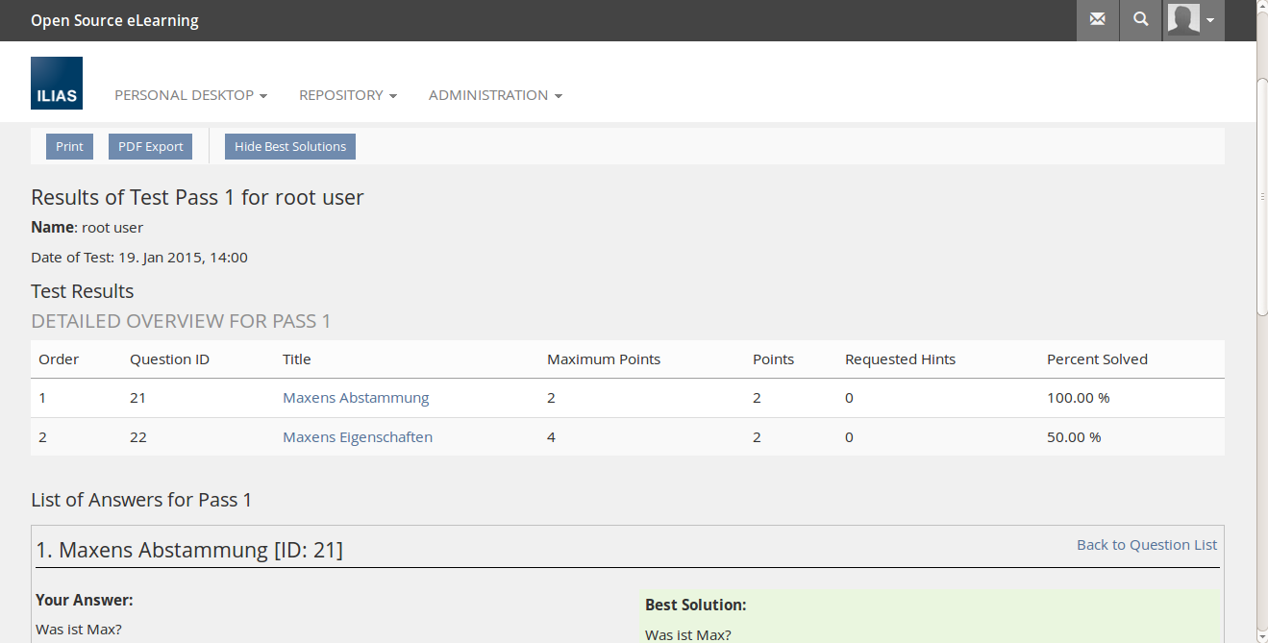
Task: Click the Maximum Points column header
Action: click(604, 359)
